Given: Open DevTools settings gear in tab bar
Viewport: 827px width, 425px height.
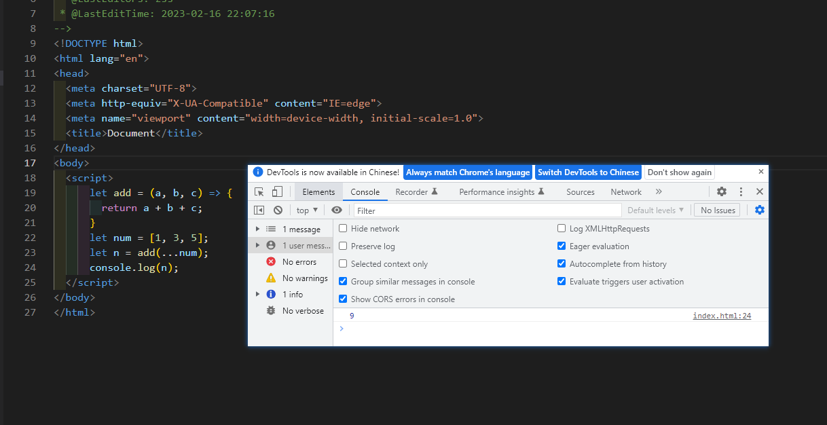Looking at the screenshot, I should tap(722, 192).
